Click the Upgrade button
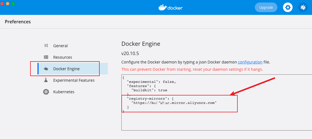The width and height of the screenshot is (312, 139). pyautogui.click(x=266, y=8)
